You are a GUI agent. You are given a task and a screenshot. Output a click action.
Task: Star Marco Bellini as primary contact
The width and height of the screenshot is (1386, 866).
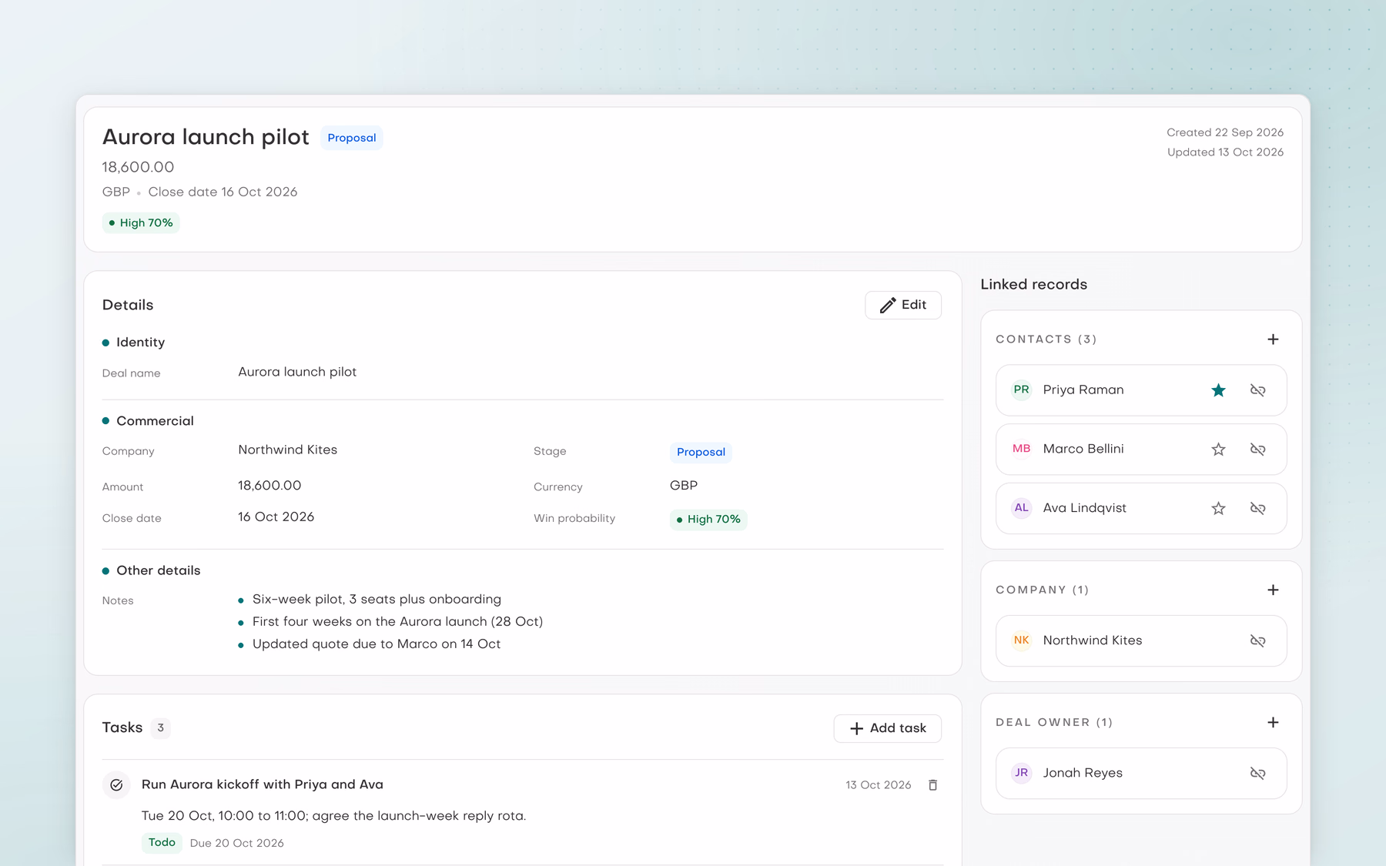pos(1218,450)
